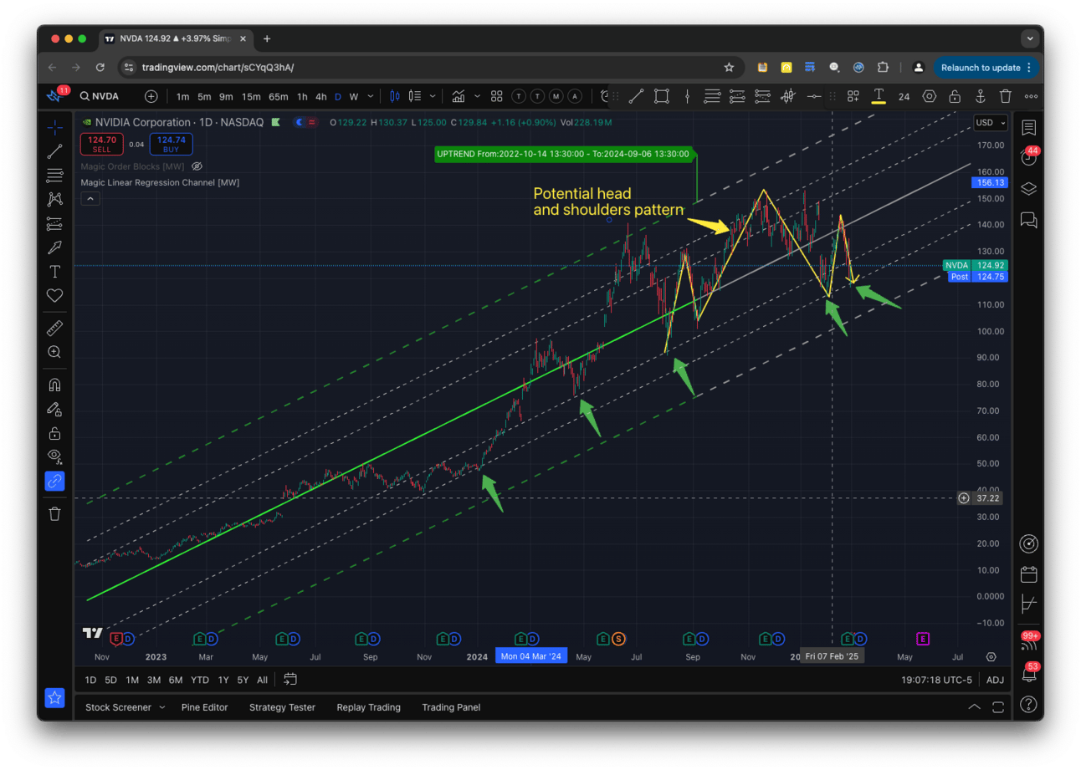Click the add symbol plus button

tap(151, 96)
